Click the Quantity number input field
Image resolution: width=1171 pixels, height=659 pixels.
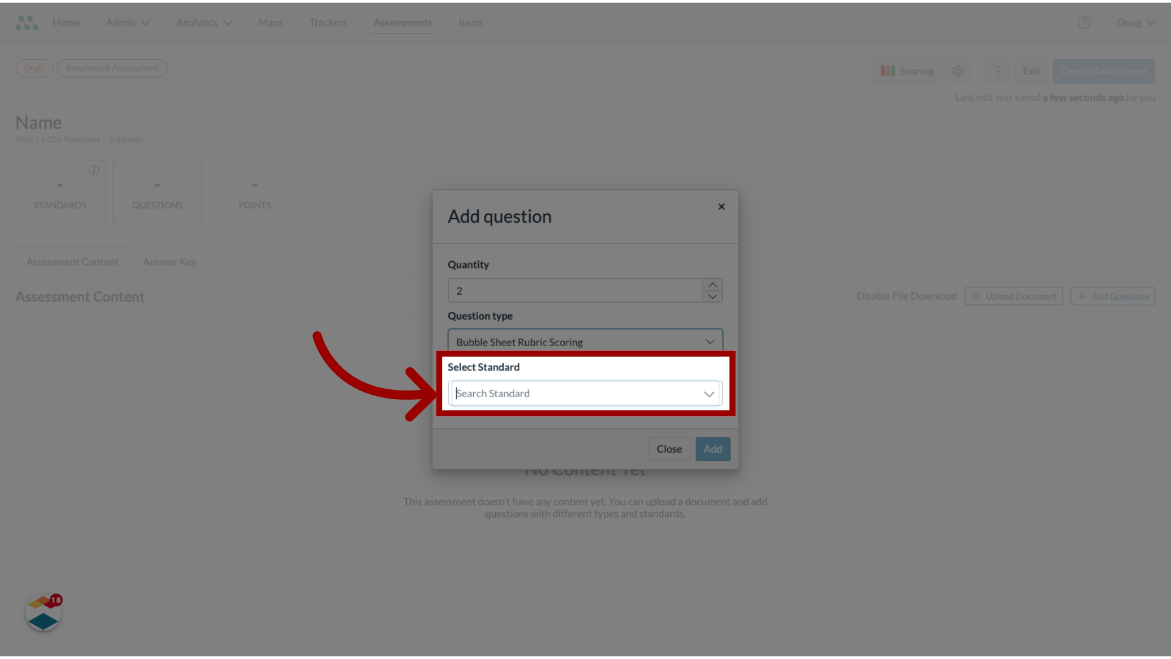pos(575,290)
